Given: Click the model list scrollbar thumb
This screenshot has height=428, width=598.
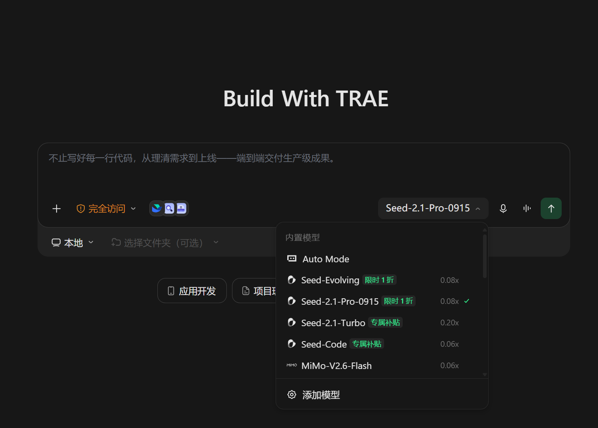Looking at the screenshot, I should 485,256.
